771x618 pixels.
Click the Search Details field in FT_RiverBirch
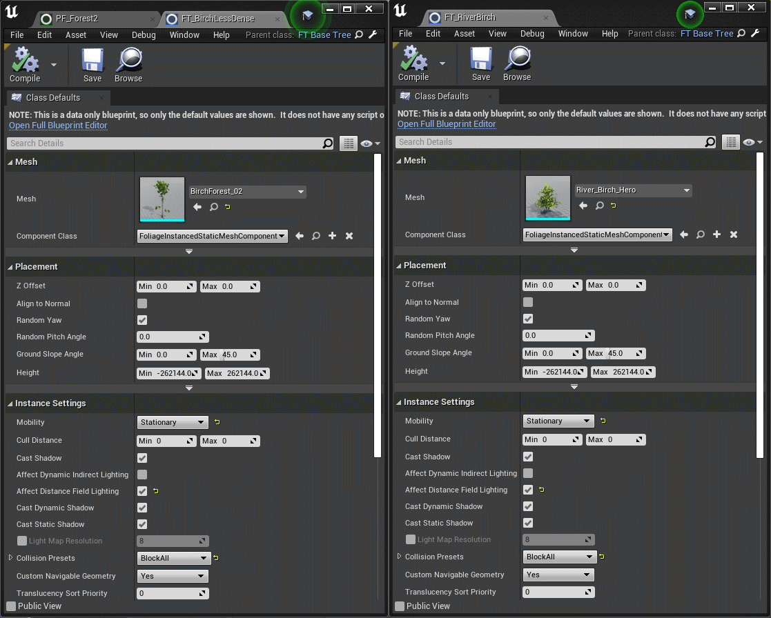pyautogui.click(x=545, y=141)
